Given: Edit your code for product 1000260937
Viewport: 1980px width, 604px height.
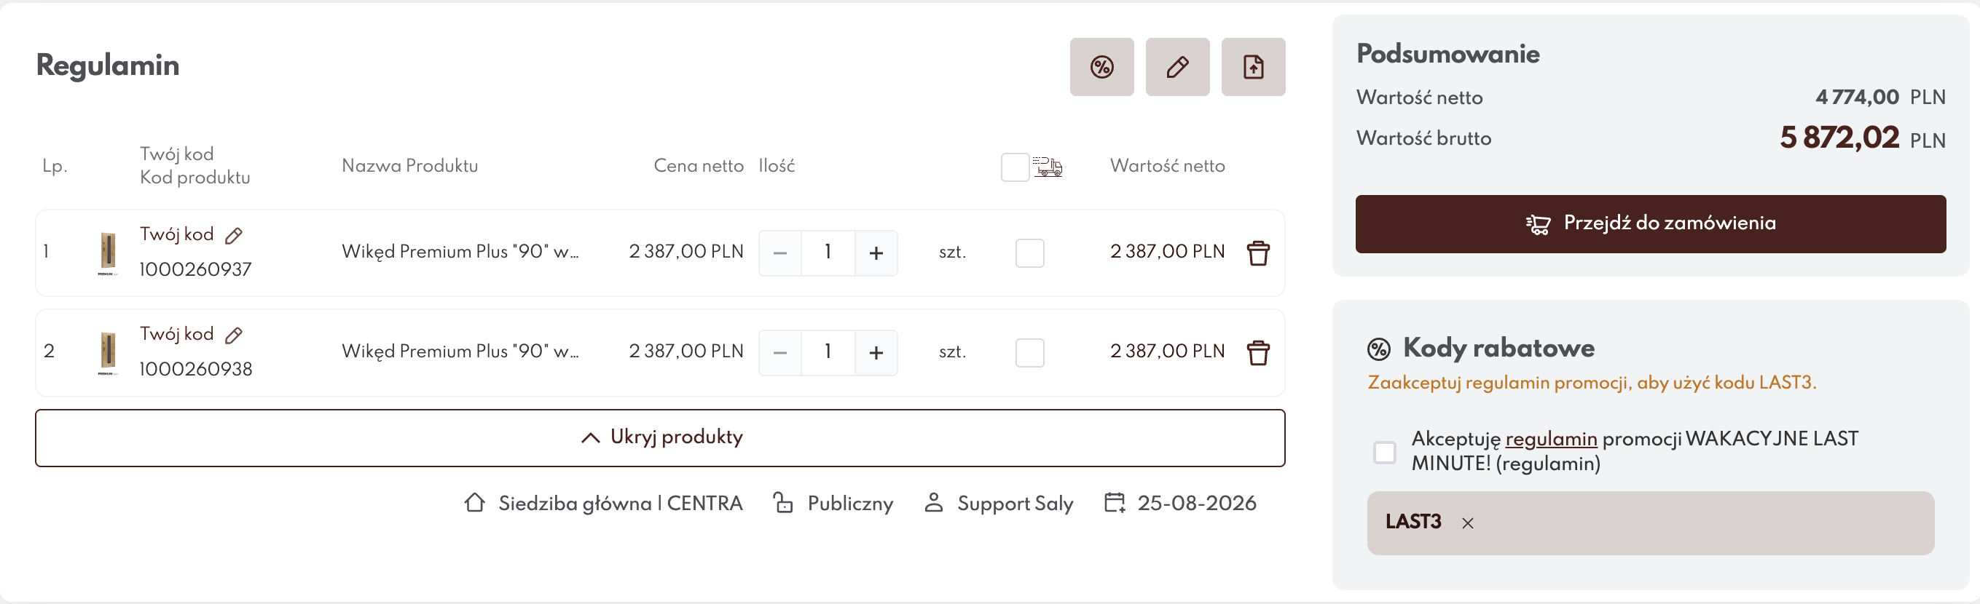Looking at the screenshot, I should (x=234, y=236).
